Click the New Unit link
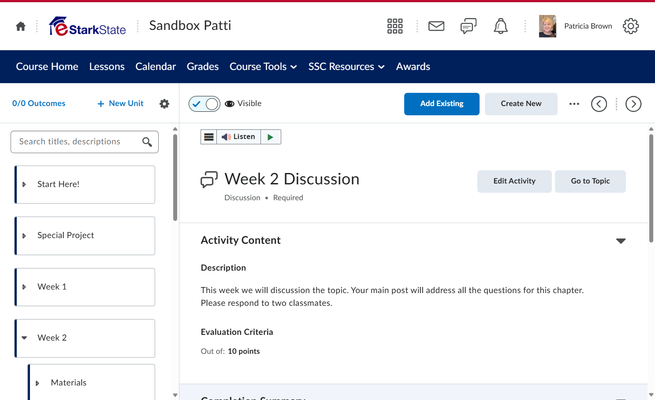The width and height of the screenshot is (655, 400). click(126, 103)
